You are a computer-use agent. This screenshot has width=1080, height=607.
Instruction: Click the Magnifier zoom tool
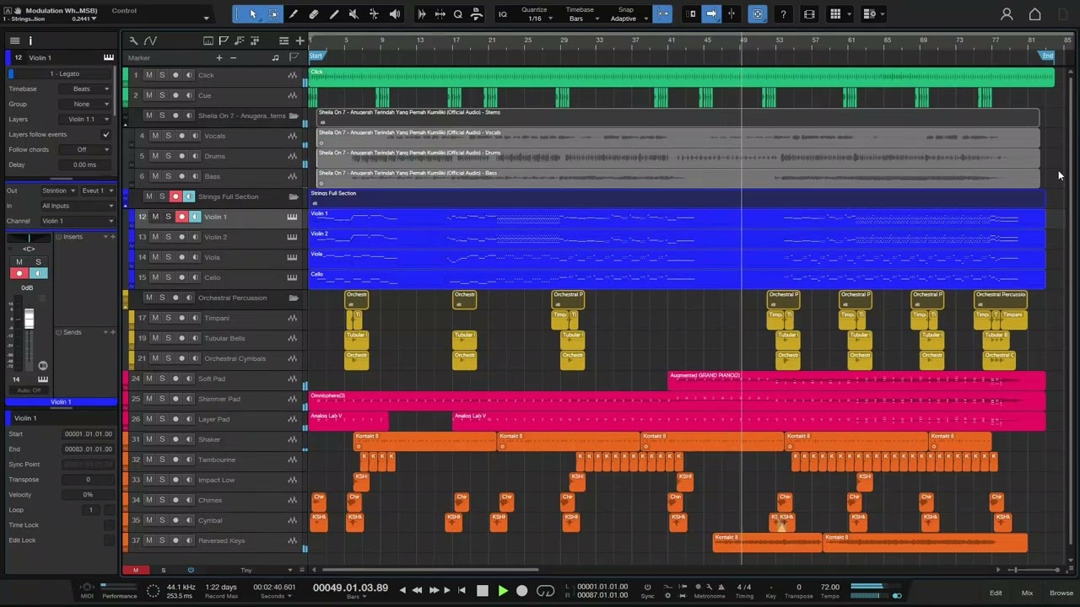pos(458,13)
